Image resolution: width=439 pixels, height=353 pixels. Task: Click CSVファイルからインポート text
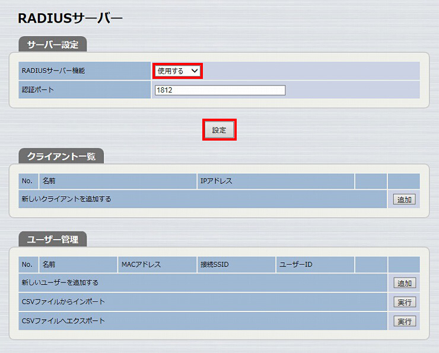[63, 301]
